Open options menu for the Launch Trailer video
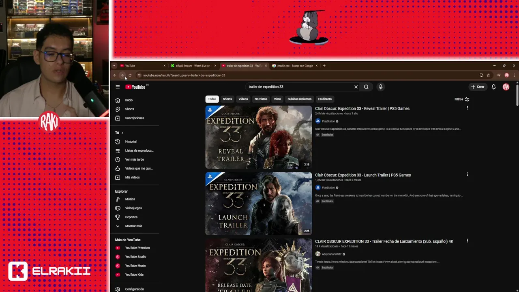 pos(467,174)
